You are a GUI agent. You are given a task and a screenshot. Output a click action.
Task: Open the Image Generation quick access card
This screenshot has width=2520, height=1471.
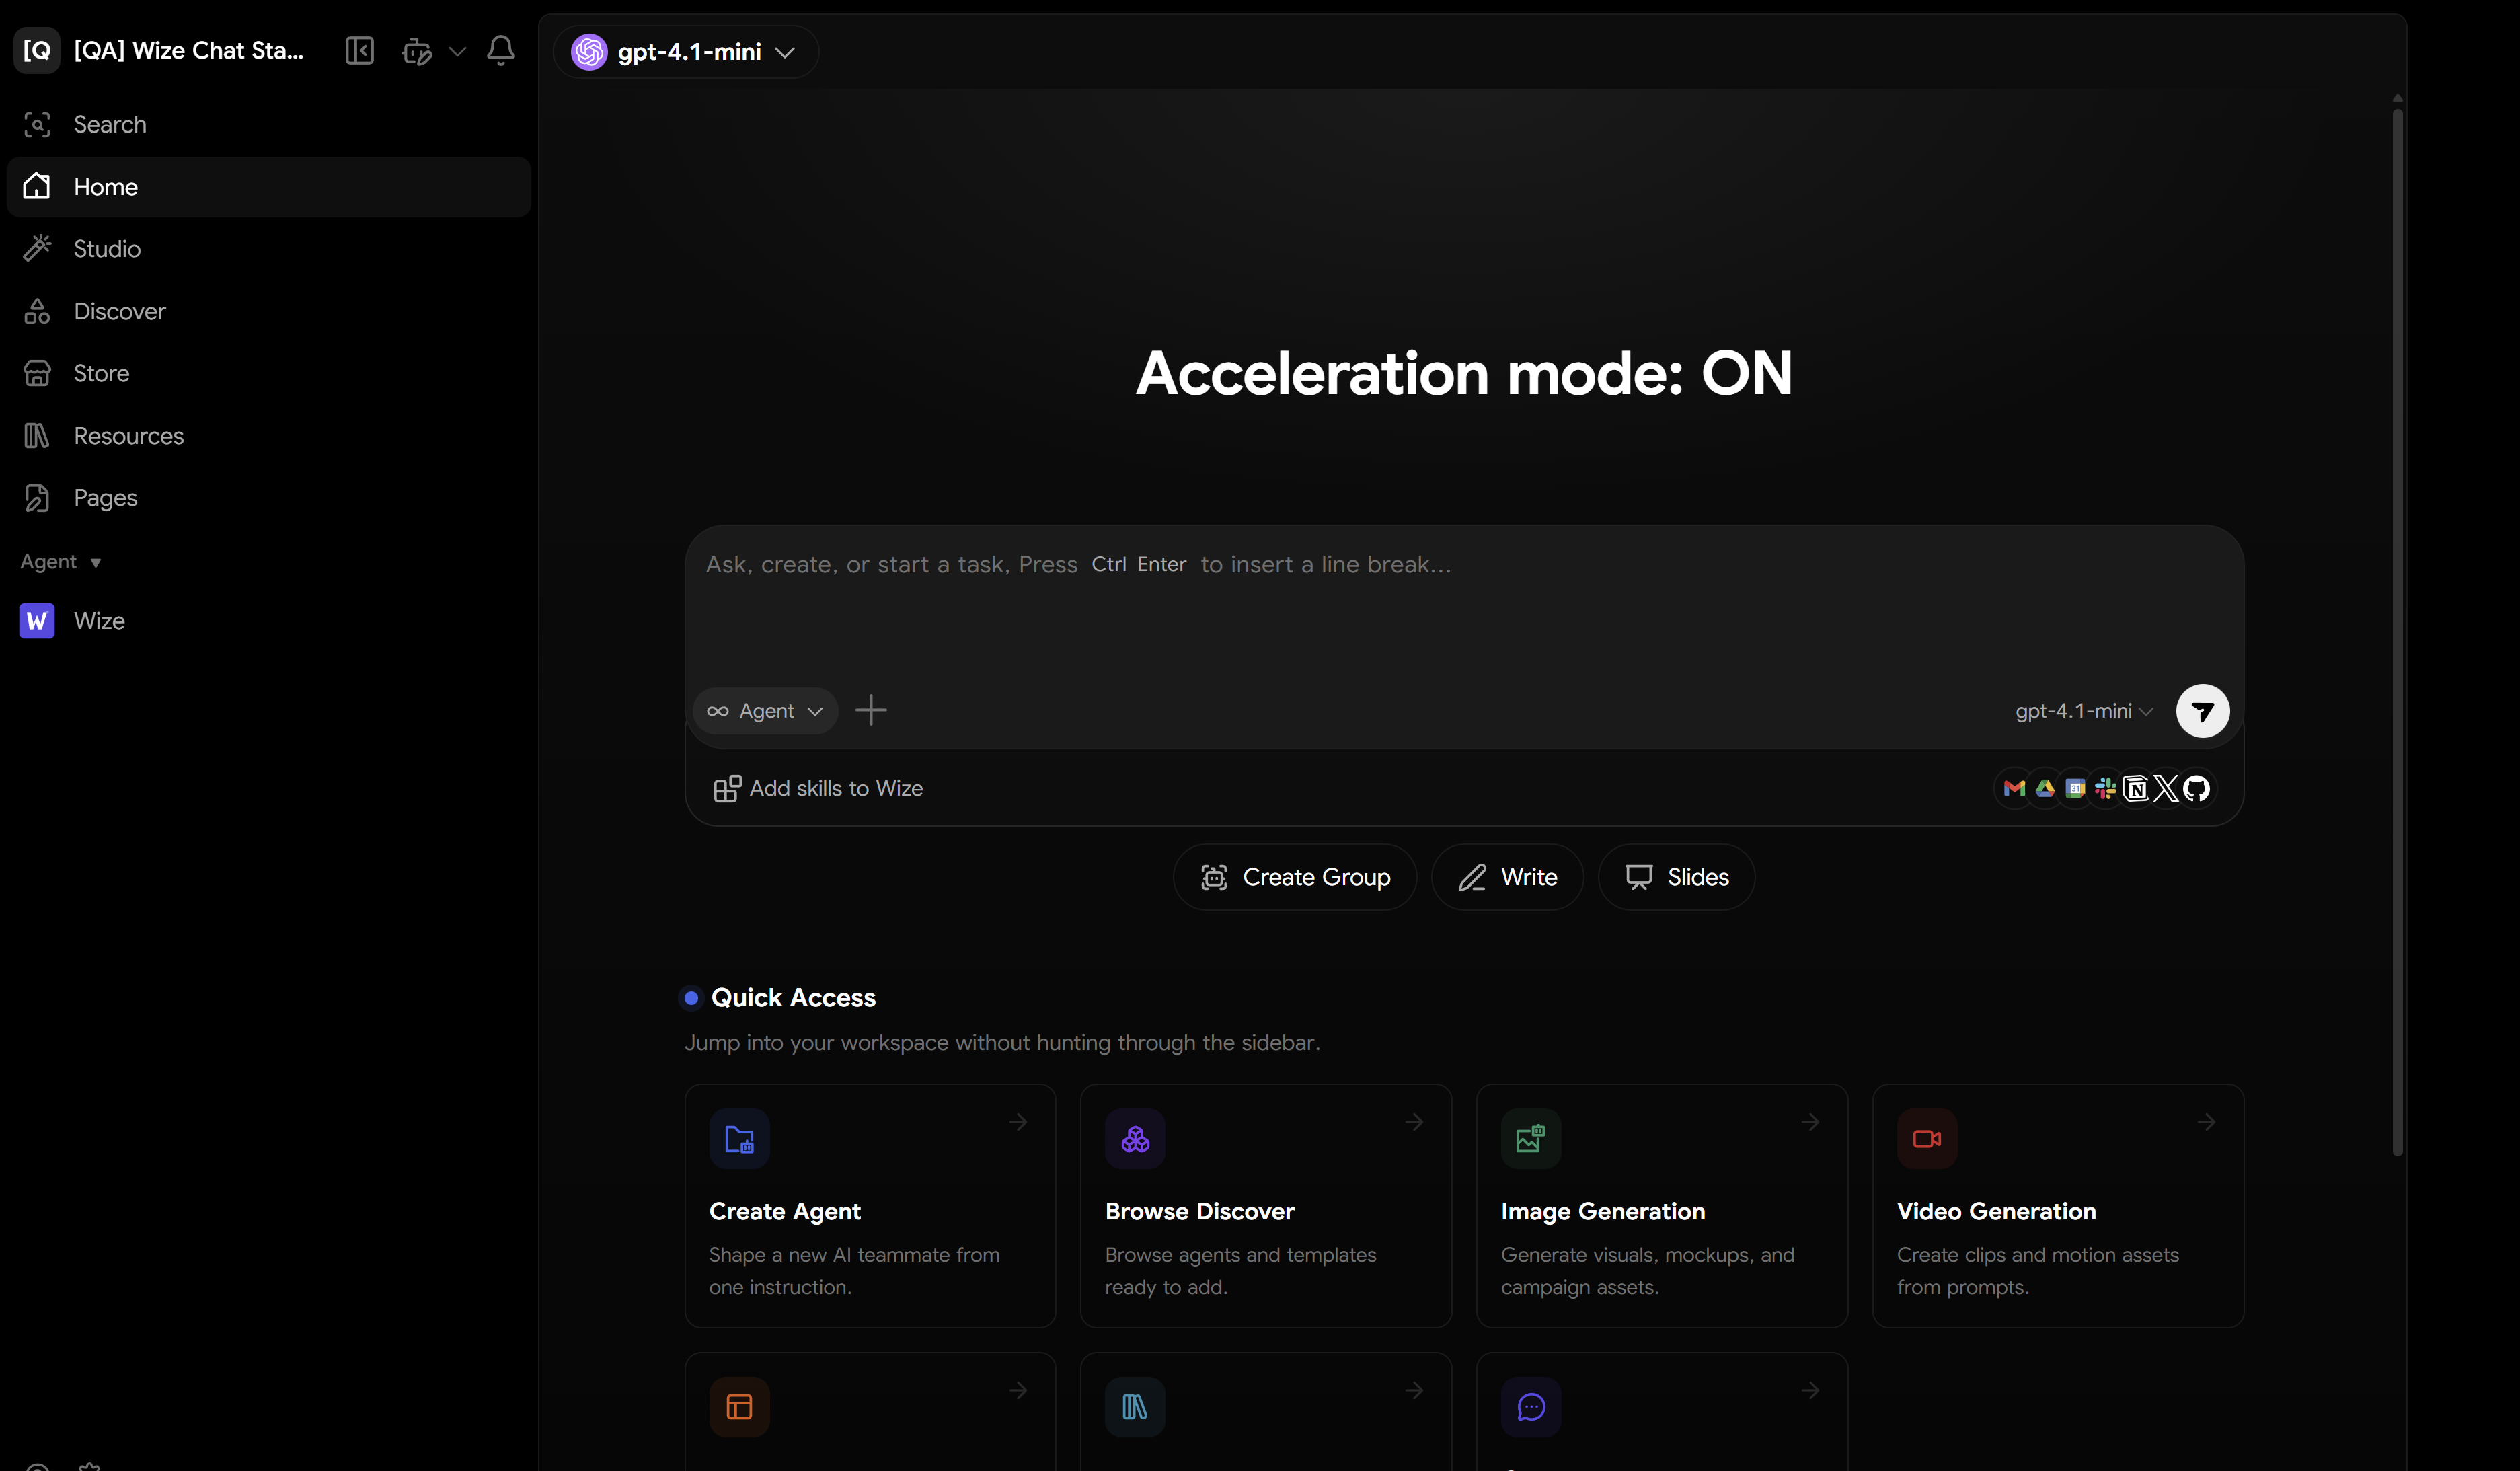pyautogui.click(x=1662, y=1206)
